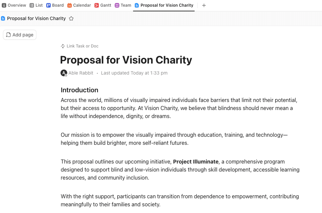Click the star icon to favorite doc
The image size is (322, 213).
click(71, 18)
